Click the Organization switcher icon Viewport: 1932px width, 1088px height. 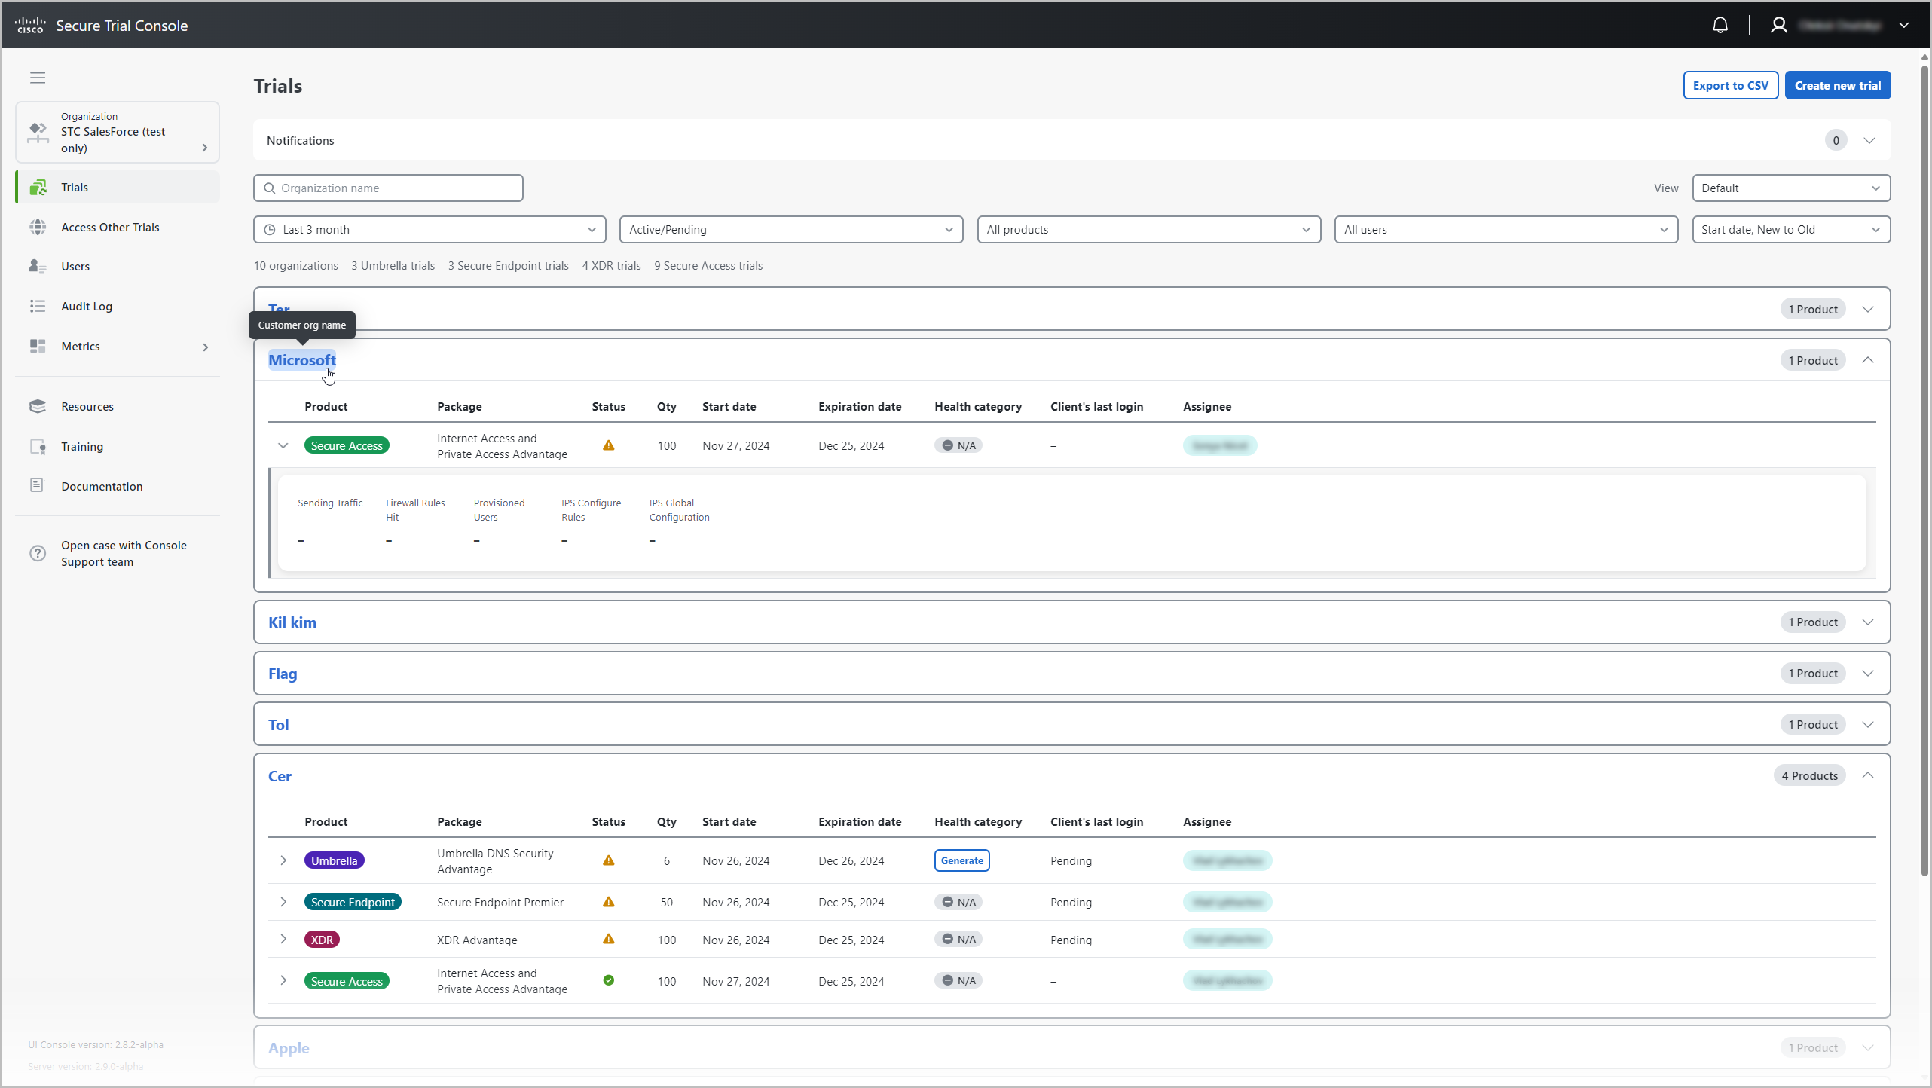pyautogui.click(x=38, y=132)
